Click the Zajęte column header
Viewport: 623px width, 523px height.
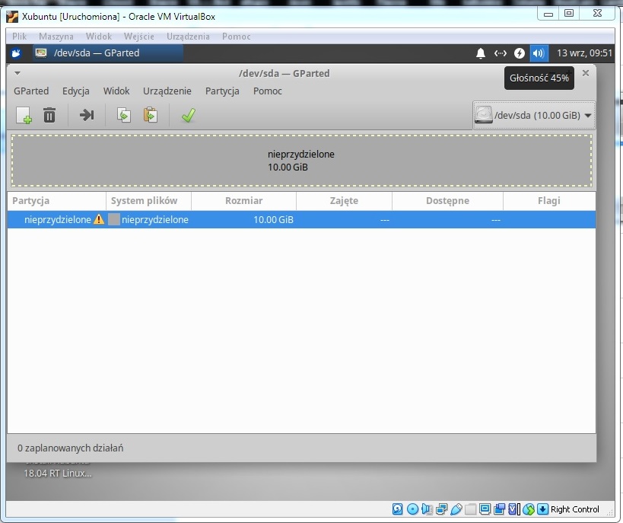tap(344, 201)
